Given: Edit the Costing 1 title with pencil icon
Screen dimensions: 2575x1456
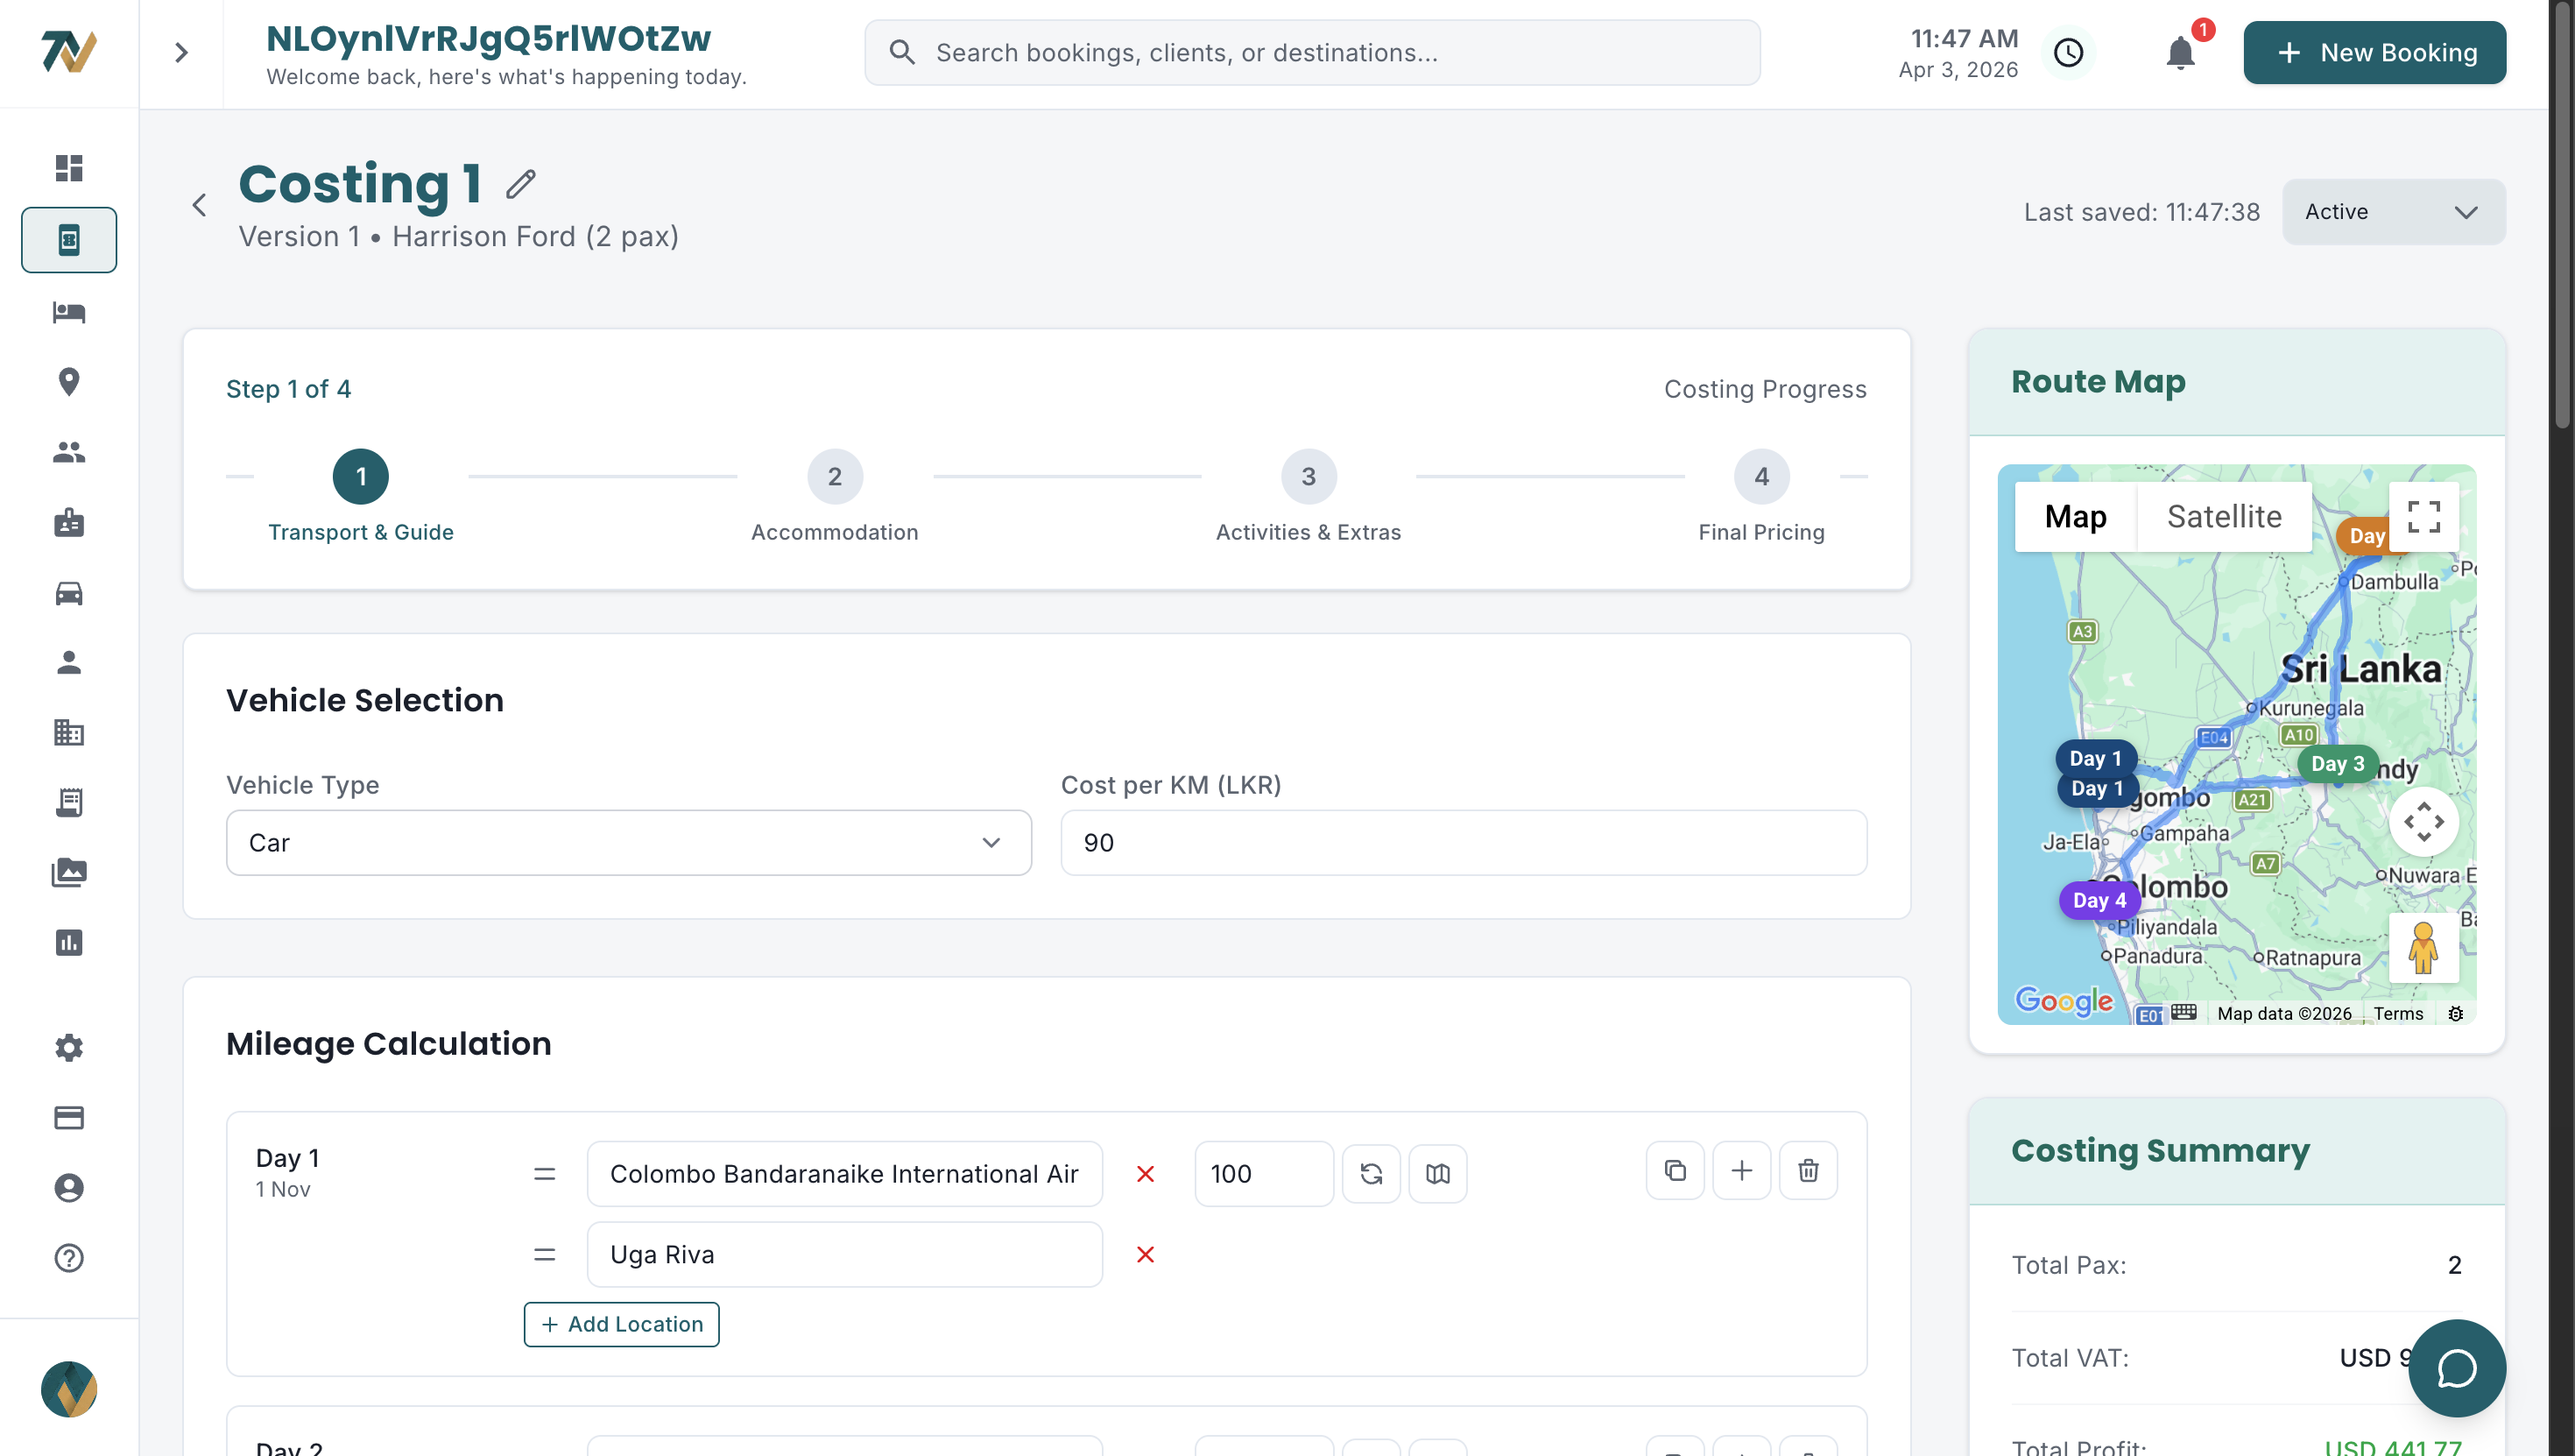Looking at the screenshot, I should 521,184.
